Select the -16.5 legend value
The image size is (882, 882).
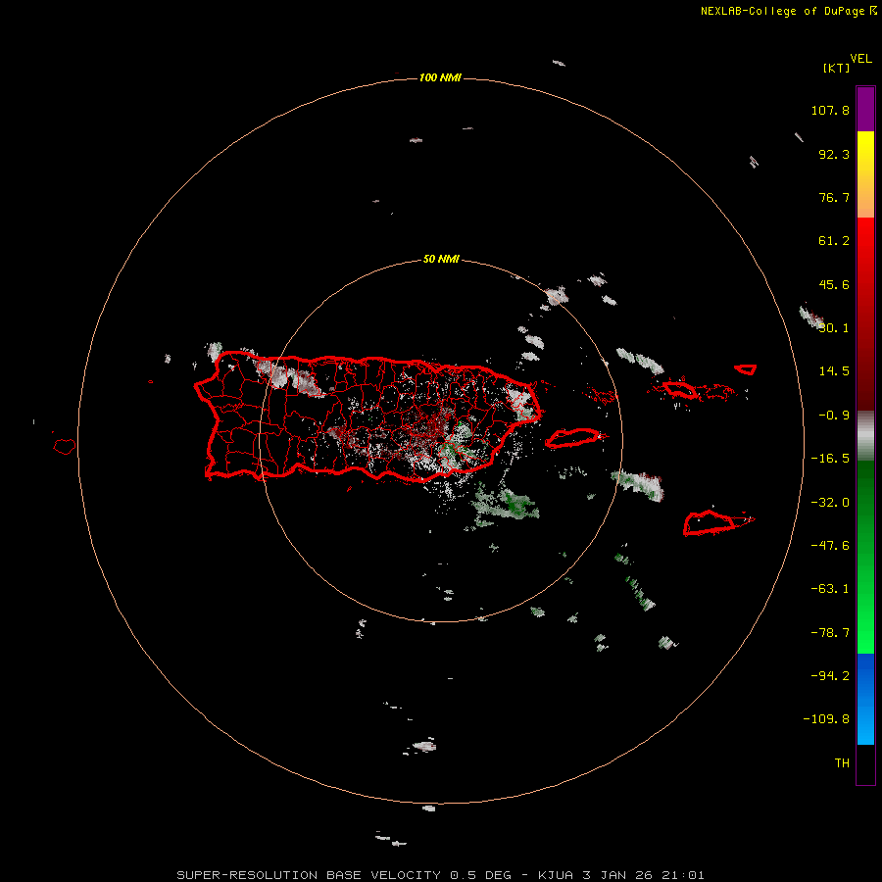[830, 459]
